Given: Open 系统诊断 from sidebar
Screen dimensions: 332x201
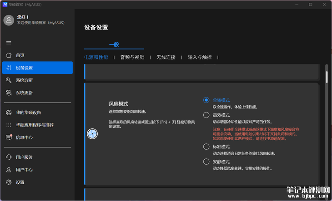Looking at the screenshot, I should (37, 80).
